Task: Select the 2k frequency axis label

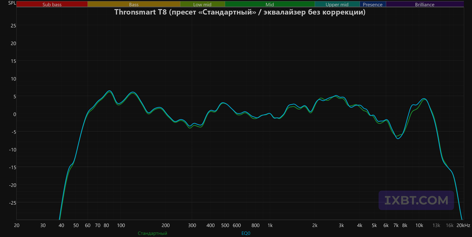Action: 315,226
